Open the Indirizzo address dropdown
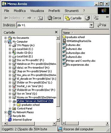Viewport: 111px width, 133px height. point(91,25)
